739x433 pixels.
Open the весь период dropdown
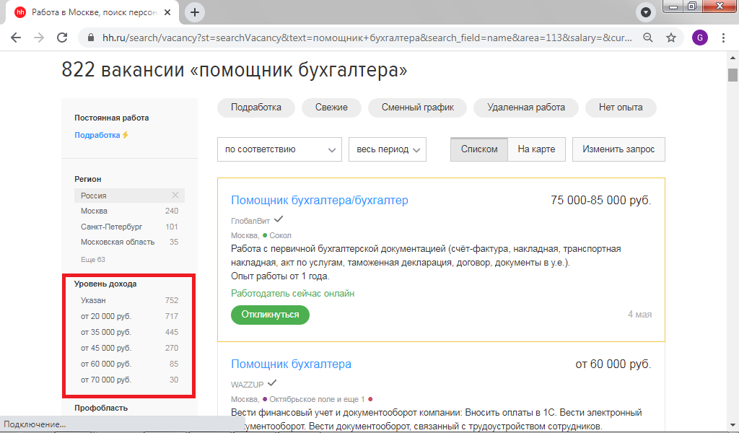point(388,149)
